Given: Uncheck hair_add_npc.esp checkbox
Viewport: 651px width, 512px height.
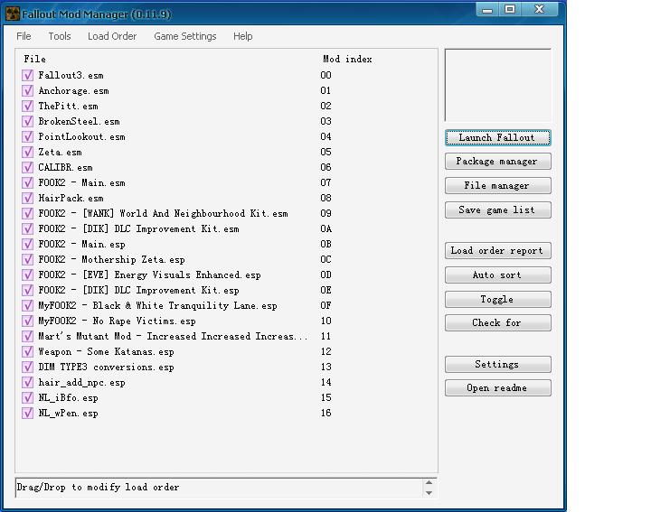Looking at the screenshot, I should [x=27, y=382].
